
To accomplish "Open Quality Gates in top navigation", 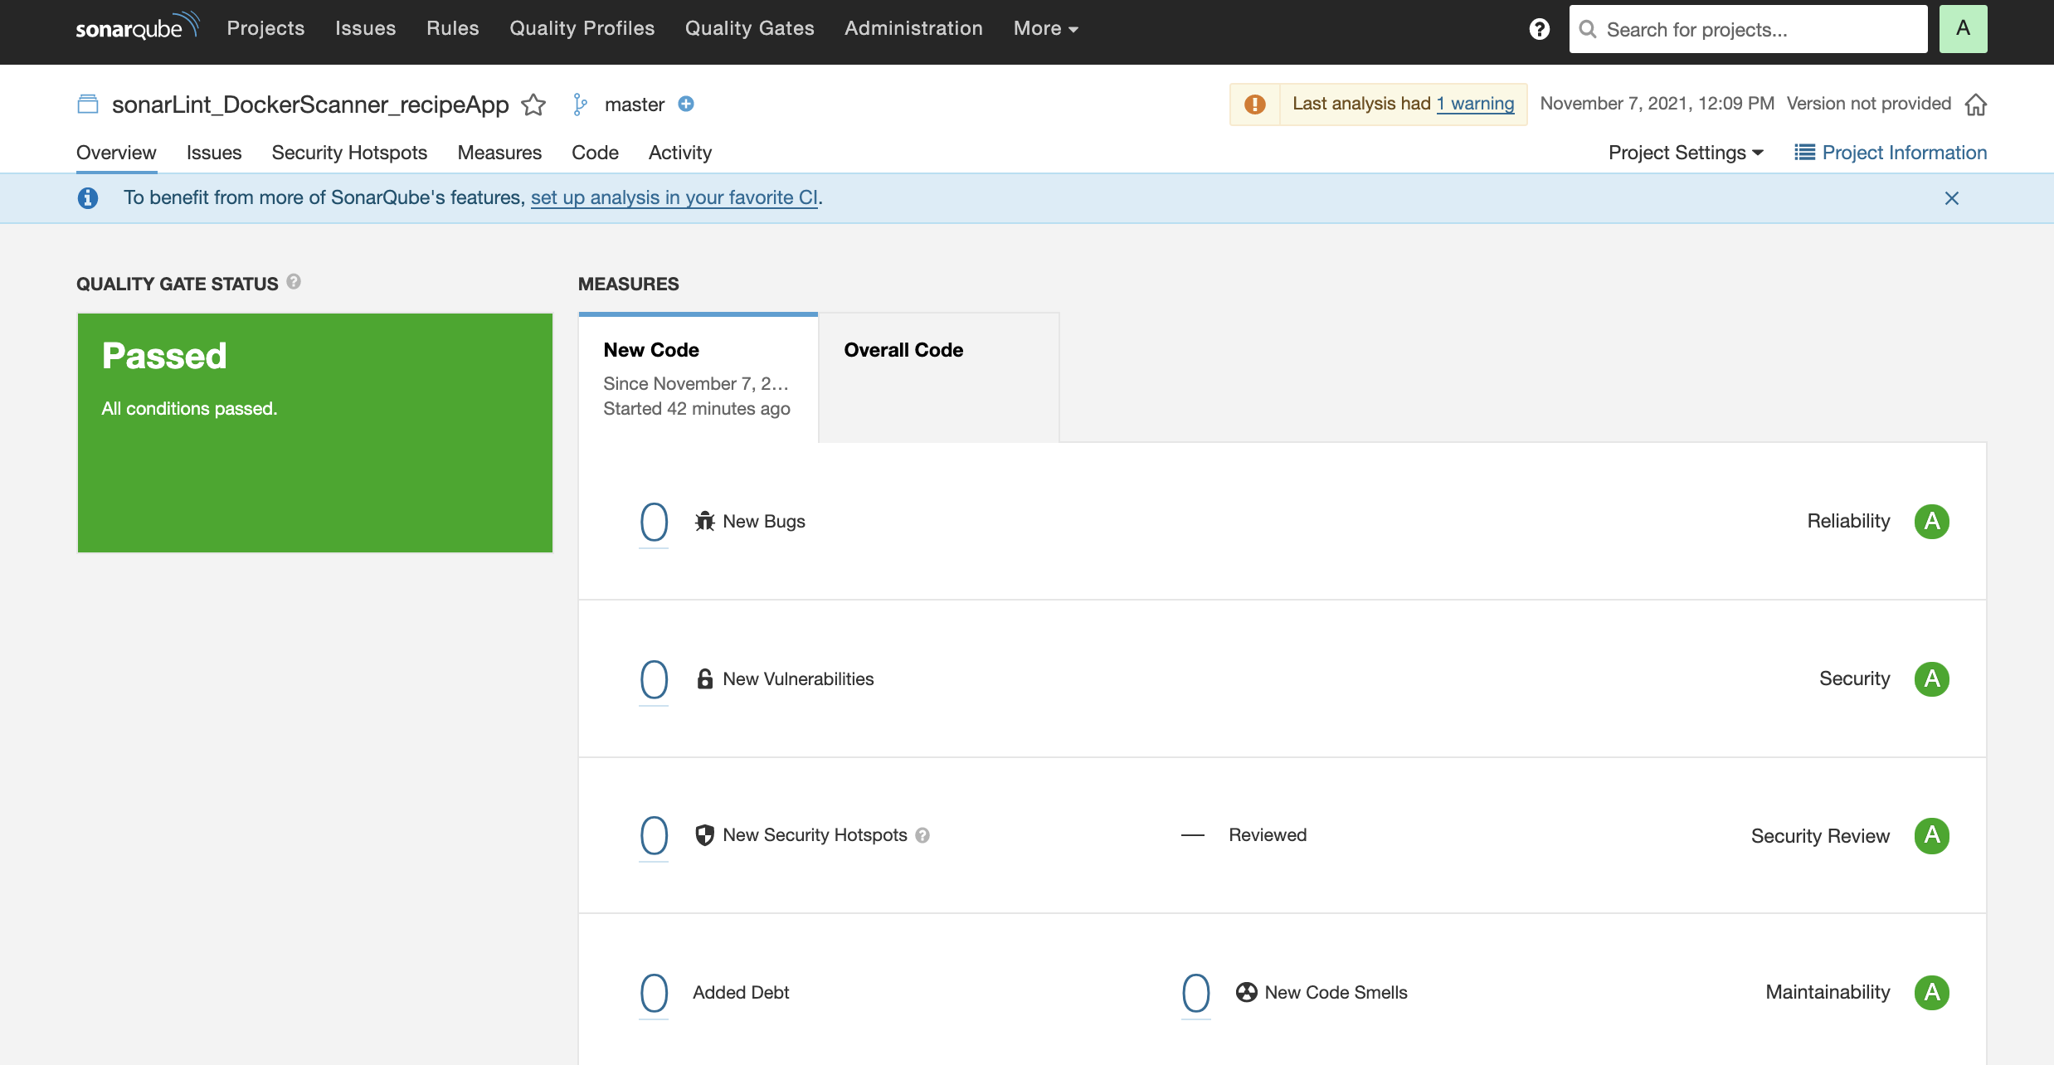I will pyautogui.click(x=750, y=28).
